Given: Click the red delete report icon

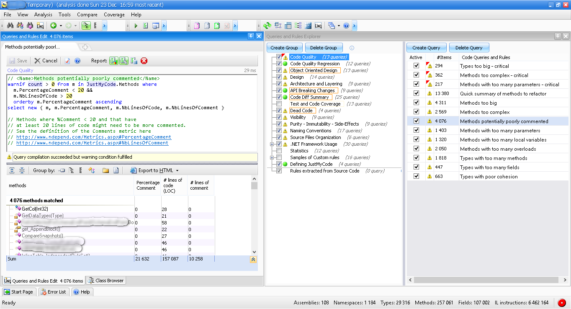Looking at the screenshot, I should point(144,61).
